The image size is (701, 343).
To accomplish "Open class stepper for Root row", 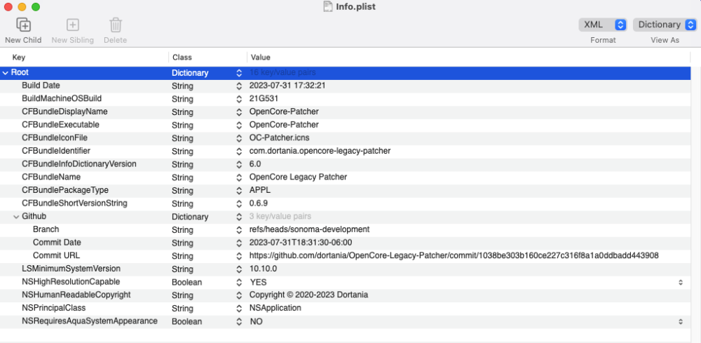I will tap(239, 73).
